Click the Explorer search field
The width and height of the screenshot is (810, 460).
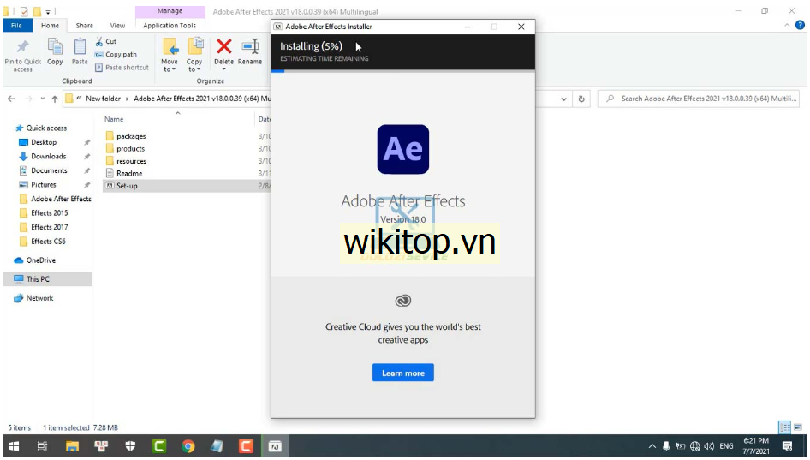(x=699, y=99)
